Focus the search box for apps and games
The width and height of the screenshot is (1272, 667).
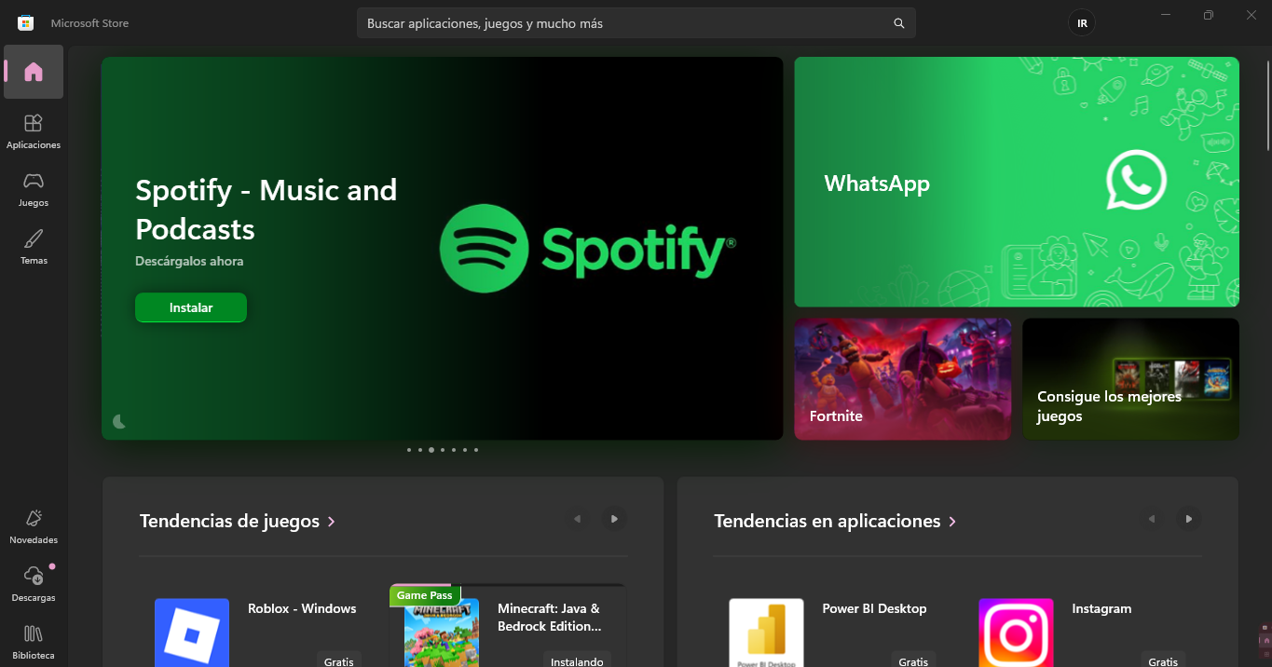coord(636,23)
